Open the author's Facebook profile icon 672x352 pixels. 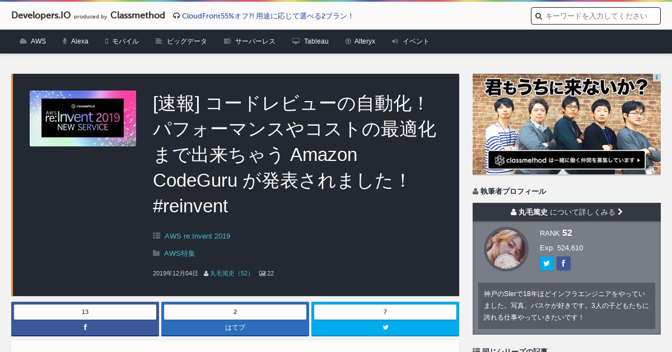563,263
